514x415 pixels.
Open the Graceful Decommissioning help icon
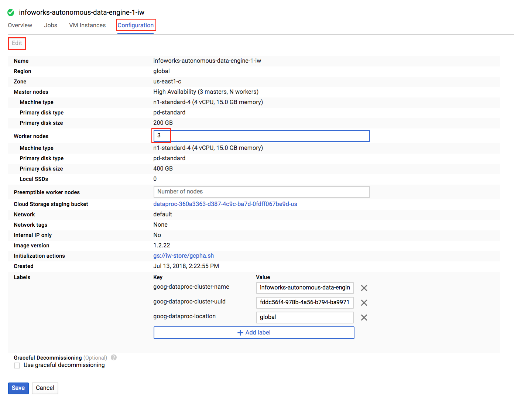point(114,357)
